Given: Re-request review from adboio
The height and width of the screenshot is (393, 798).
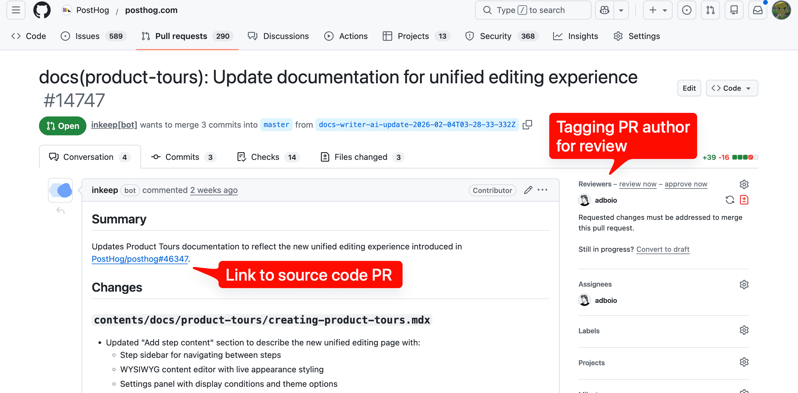Looking at the screenshot, I should [x=730, y=200].
